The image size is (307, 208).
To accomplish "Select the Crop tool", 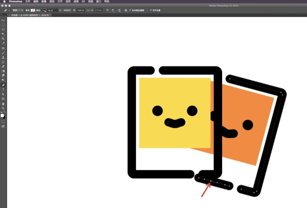I will (3, 39).
